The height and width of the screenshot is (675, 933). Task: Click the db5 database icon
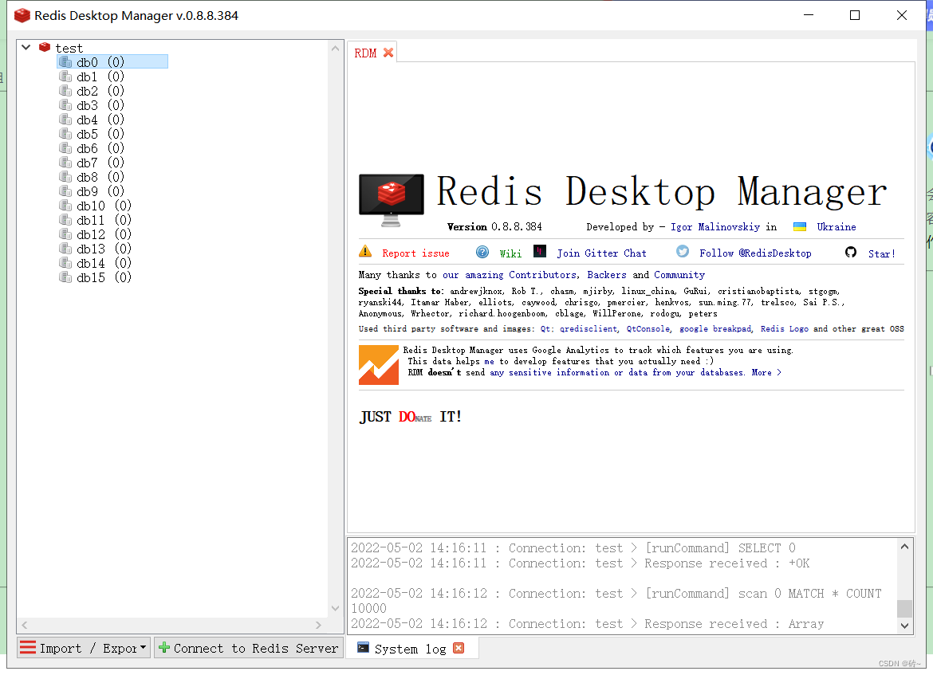click(x=65, y=134)
